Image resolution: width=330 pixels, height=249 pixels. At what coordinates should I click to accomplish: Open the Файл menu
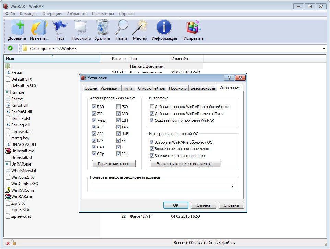pyautogui.click(x=10, y=14)
